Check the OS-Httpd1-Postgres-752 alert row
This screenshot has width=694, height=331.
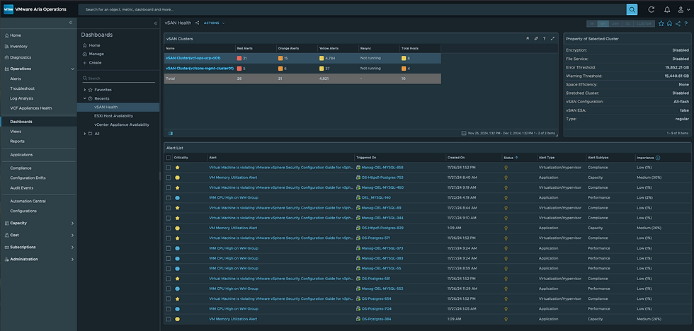pyautogui.click(x=169, y=178)
